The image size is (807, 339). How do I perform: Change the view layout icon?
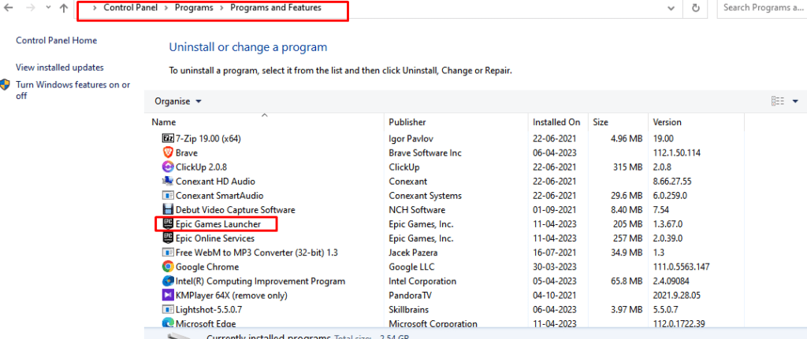[778, 101]
